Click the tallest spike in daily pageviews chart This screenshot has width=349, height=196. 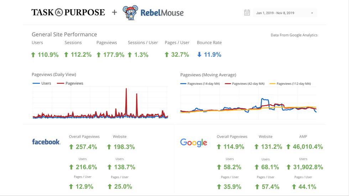tap(126, 89)
